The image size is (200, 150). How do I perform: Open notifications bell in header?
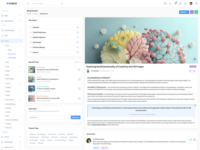click(x=180, y=3)
